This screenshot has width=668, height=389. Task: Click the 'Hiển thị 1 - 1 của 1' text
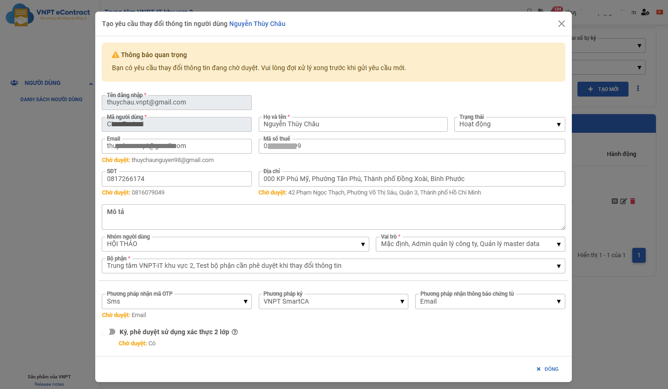click(x=602, y=255)
